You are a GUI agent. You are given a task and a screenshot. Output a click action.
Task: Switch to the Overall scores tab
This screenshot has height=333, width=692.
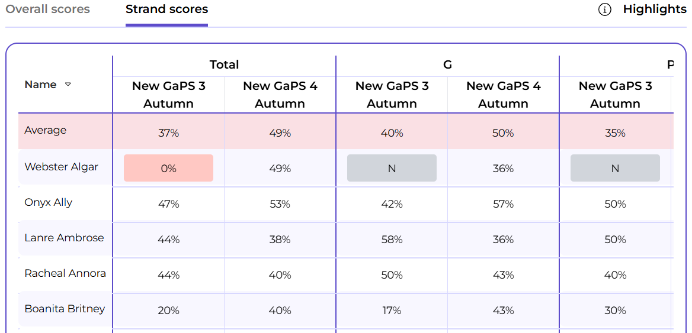(48, 9)
